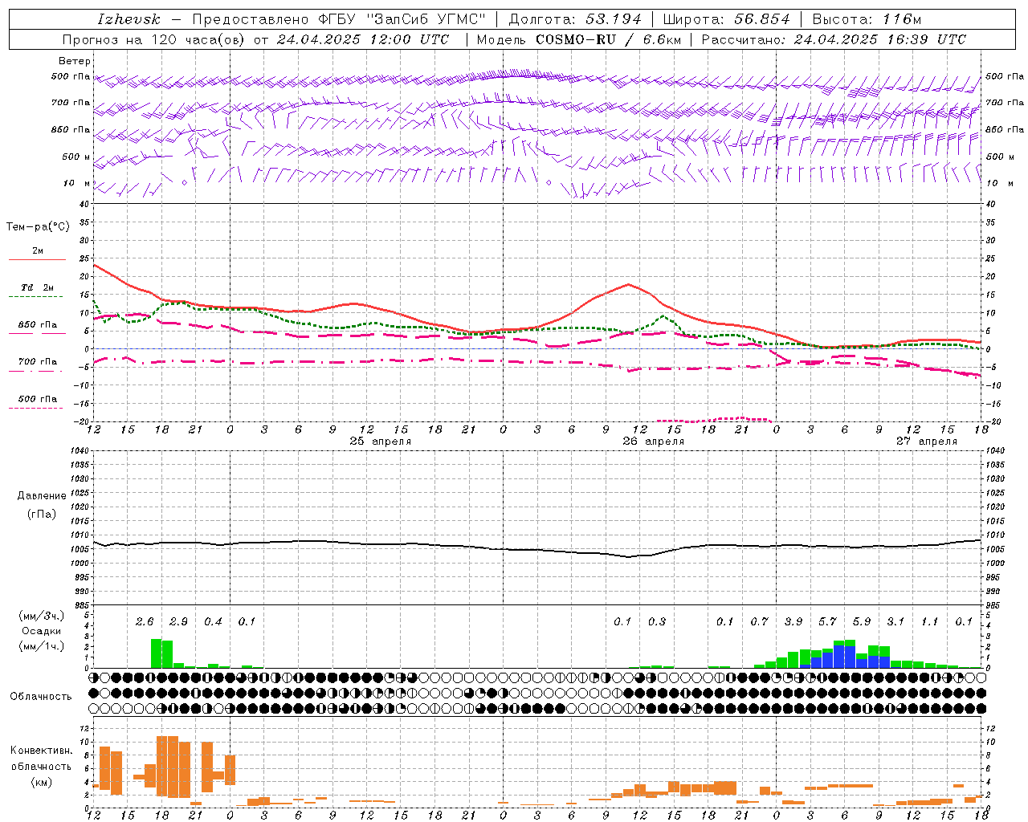Click precipitation value "5.9"
Viewport: 1028px width, 822px height.
(862, 622)
